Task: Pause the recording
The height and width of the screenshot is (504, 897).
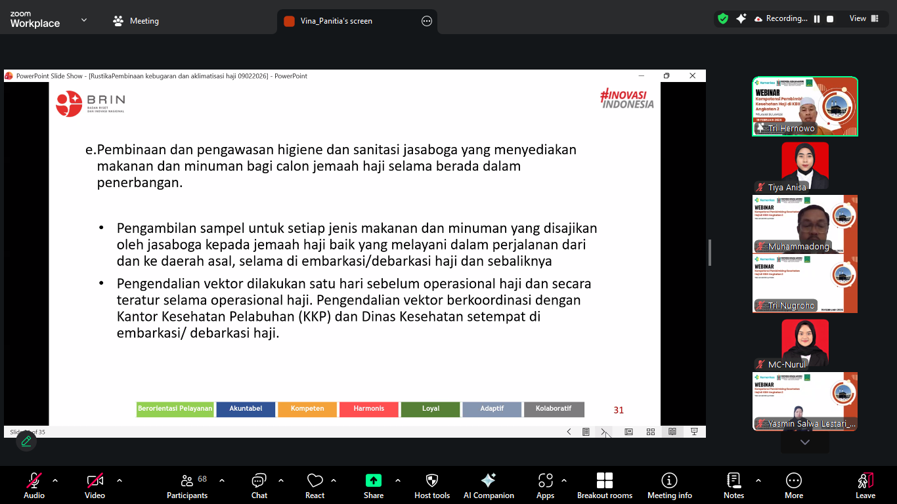Action: click(x=817, y=19)
